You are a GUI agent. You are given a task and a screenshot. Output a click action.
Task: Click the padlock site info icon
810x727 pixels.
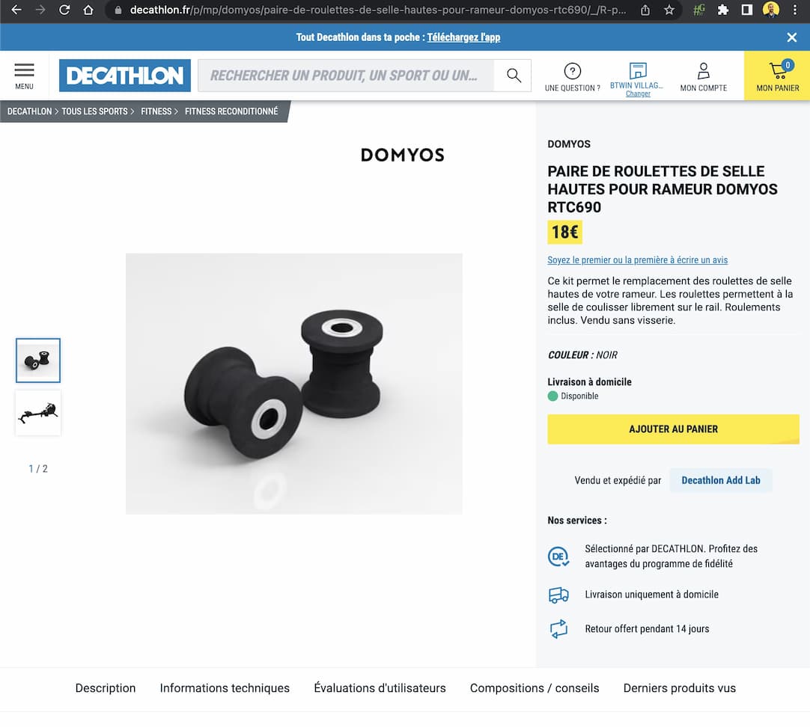pyautogui.click(x=118, y=10)
